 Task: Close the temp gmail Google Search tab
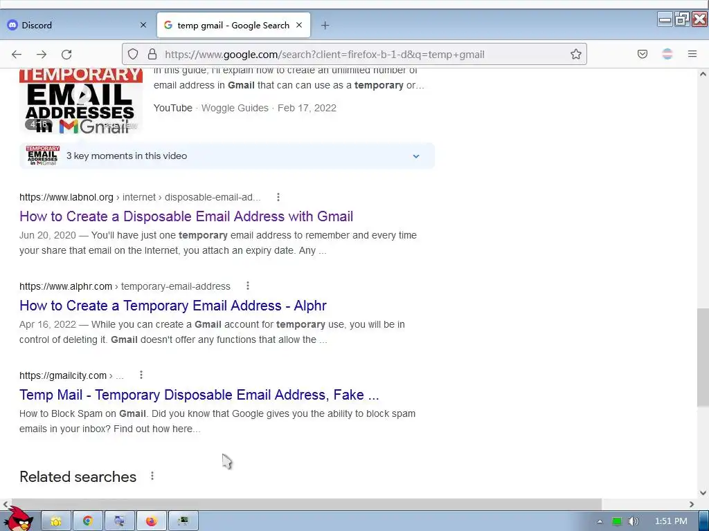click(299, 25)
